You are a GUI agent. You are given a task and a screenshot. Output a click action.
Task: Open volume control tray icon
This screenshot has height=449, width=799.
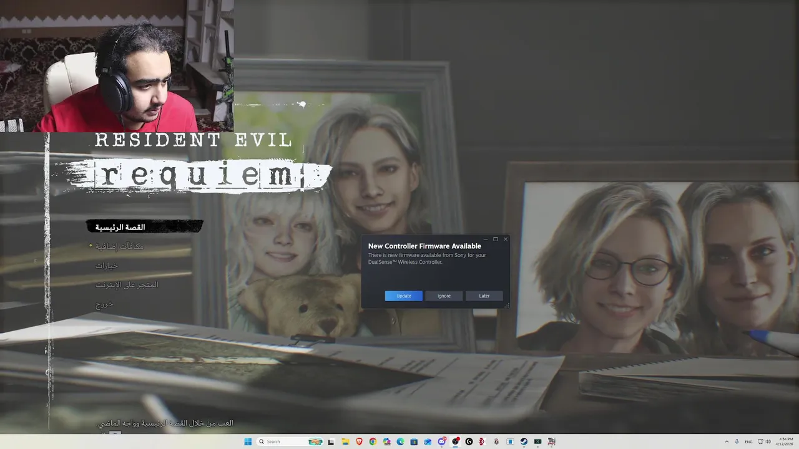[x=768, y=442]
